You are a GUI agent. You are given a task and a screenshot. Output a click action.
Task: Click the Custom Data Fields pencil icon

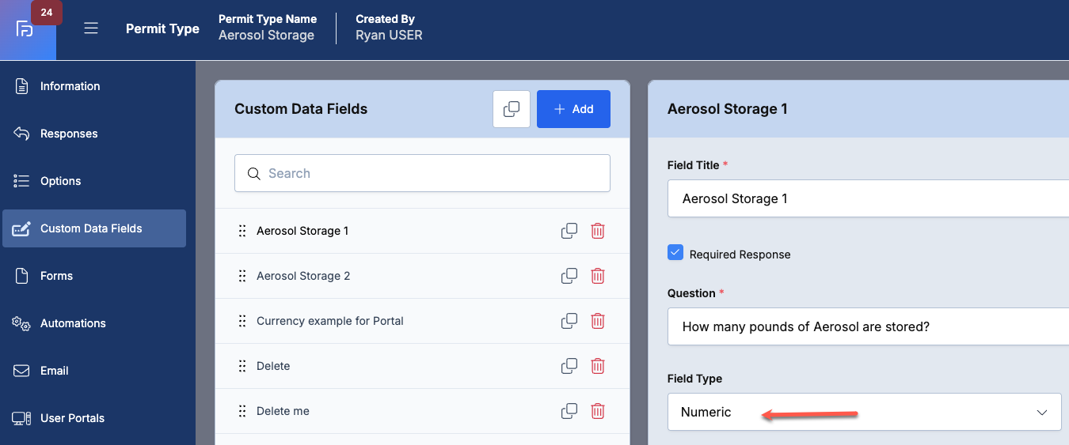click(x=22, y=228)
